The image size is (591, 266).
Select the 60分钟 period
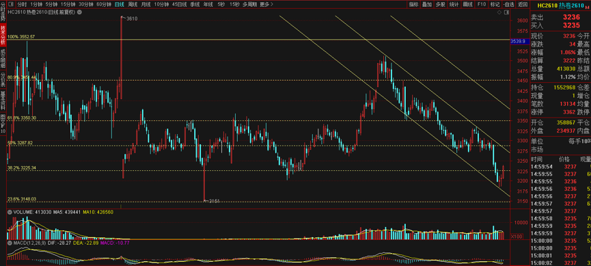[x=103, y=5]
